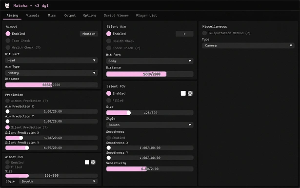Viewport: 300px width, 188px height.
Task: Adjust the Silent Aim Distance slider
Action: click(150, 74)
